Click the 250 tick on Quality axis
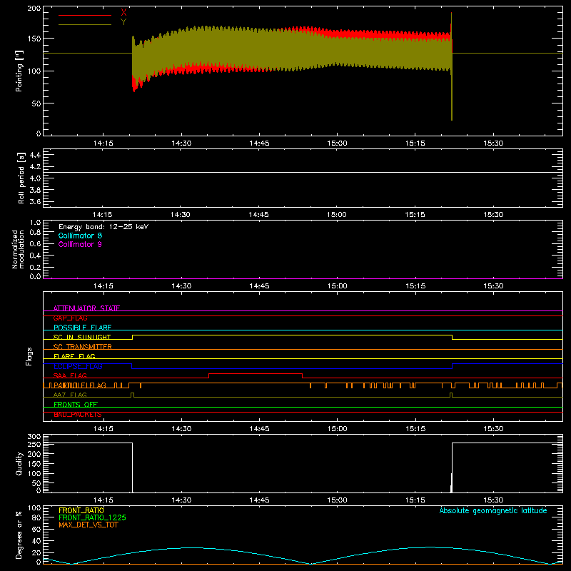571x571 pixels. click(x=34, y=445)
